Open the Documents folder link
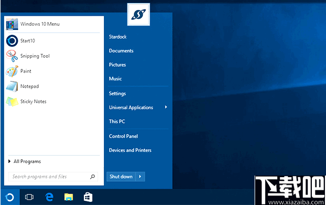 coord(121,51)
